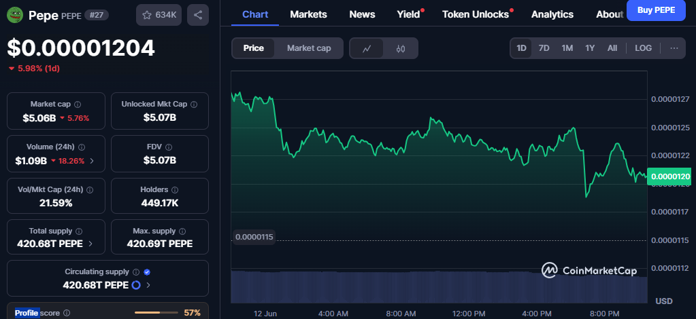Open the share icon button
Viewport: 696px width, 319px height.
click(198, 15)
